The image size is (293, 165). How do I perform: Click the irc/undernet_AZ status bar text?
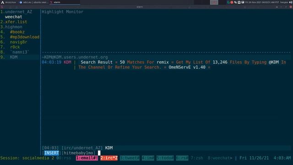tap(82, 148)
